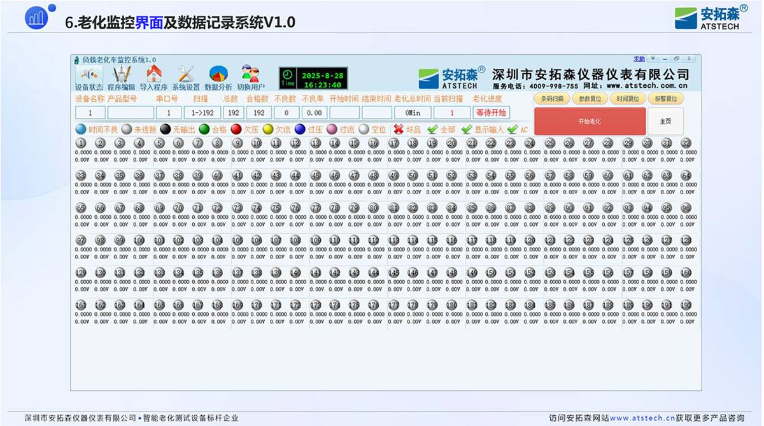Toggle the 全部 checkmark option

tap(433, 129)
